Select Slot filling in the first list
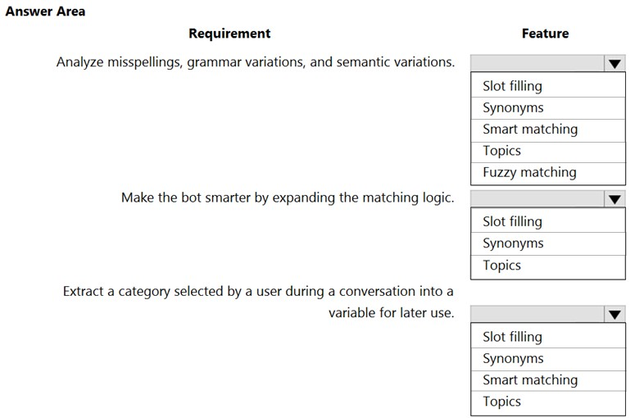The image size is (644, 418). [548, 86]
